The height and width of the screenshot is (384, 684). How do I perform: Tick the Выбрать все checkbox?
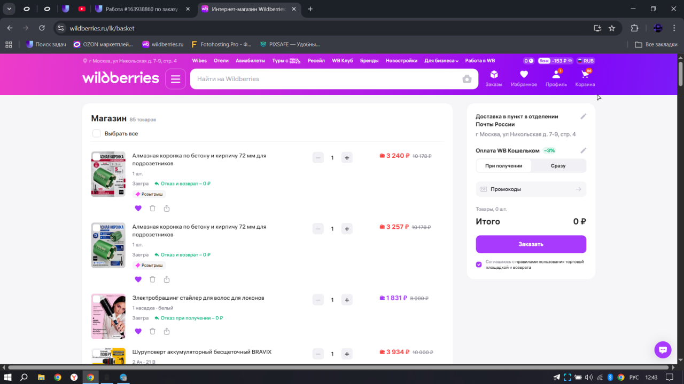click(97, 133)
